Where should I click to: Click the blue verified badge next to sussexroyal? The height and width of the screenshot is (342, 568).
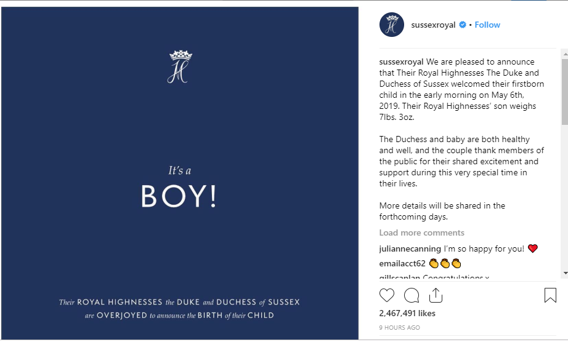pos(463,25)
